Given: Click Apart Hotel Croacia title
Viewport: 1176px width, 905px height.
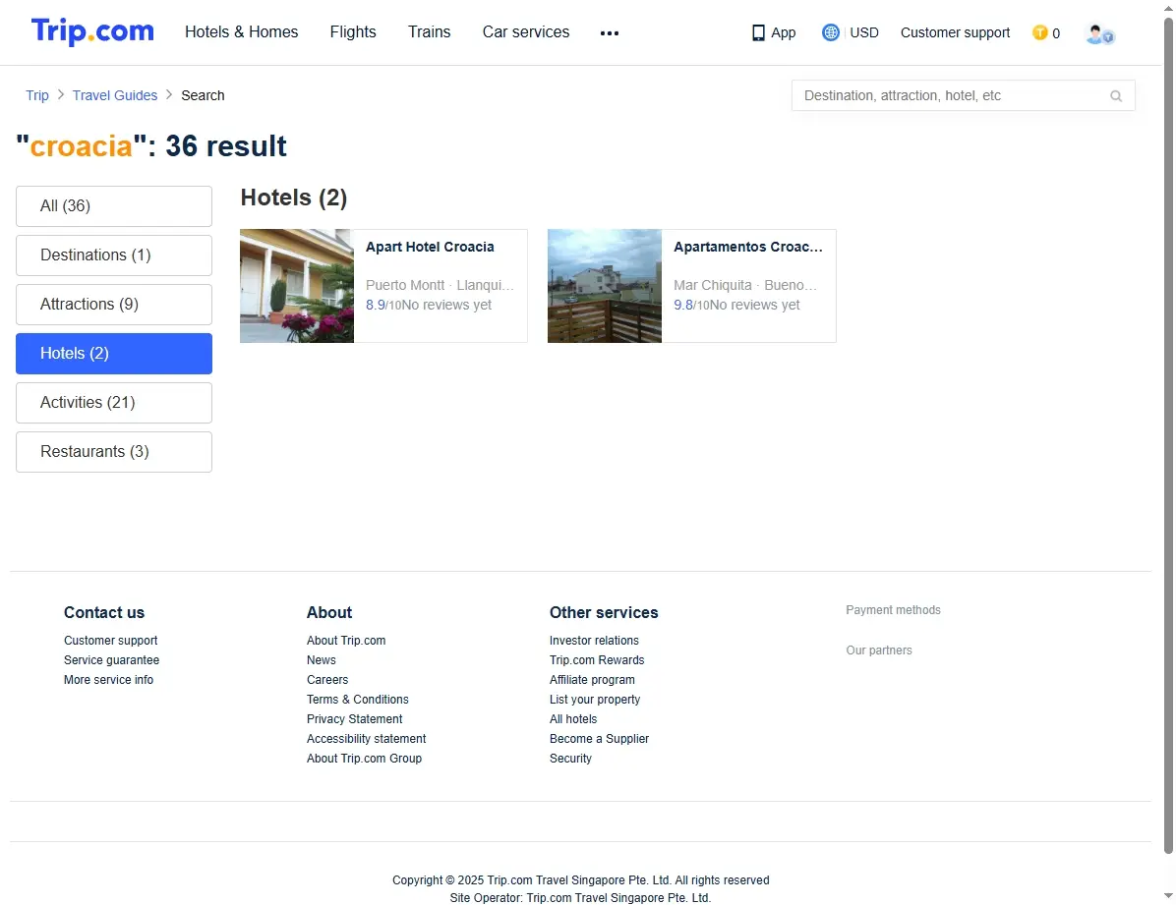Looking at the screenshot, I should click(430, 247).
